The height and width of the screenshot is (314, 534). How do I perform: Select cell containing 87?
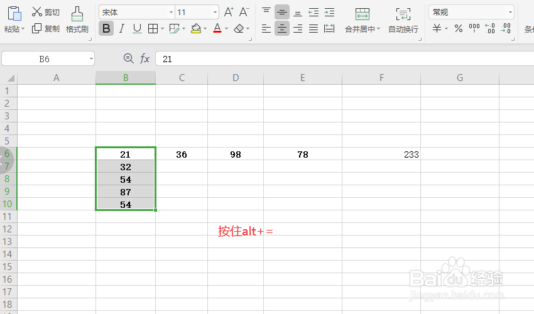tap(125, 192)
